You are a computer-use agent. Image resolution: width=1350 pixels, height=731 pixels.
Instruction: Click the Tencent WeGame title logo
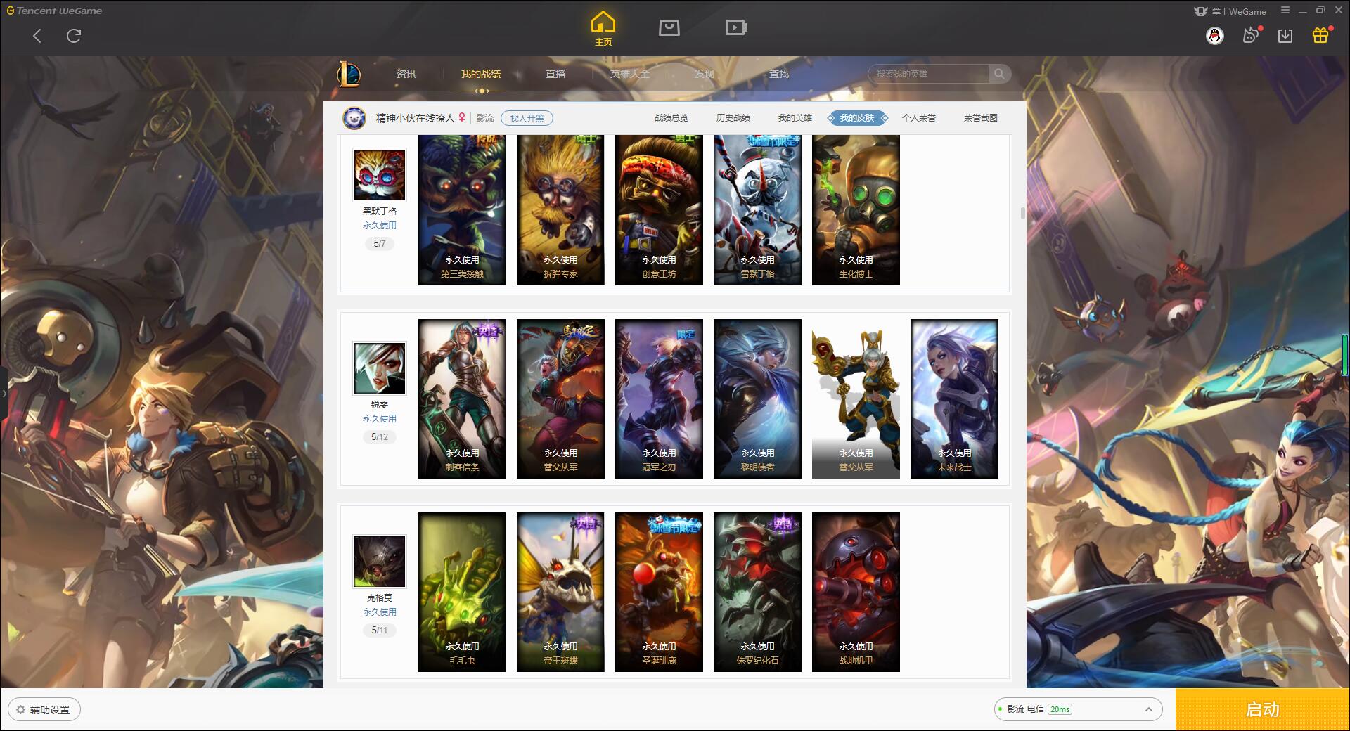[x=54, y=11]
